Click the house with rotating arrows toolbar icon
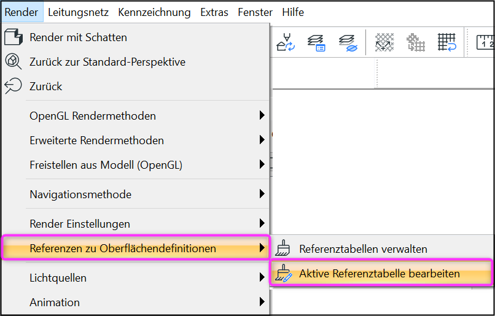 click(x=286, y=42)
